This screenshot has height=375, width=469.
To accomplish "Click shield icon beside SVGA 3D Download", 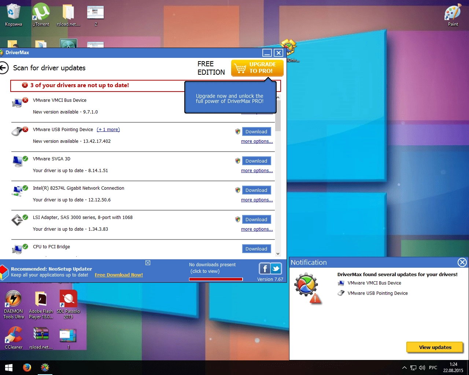I will tap(238, 161).
